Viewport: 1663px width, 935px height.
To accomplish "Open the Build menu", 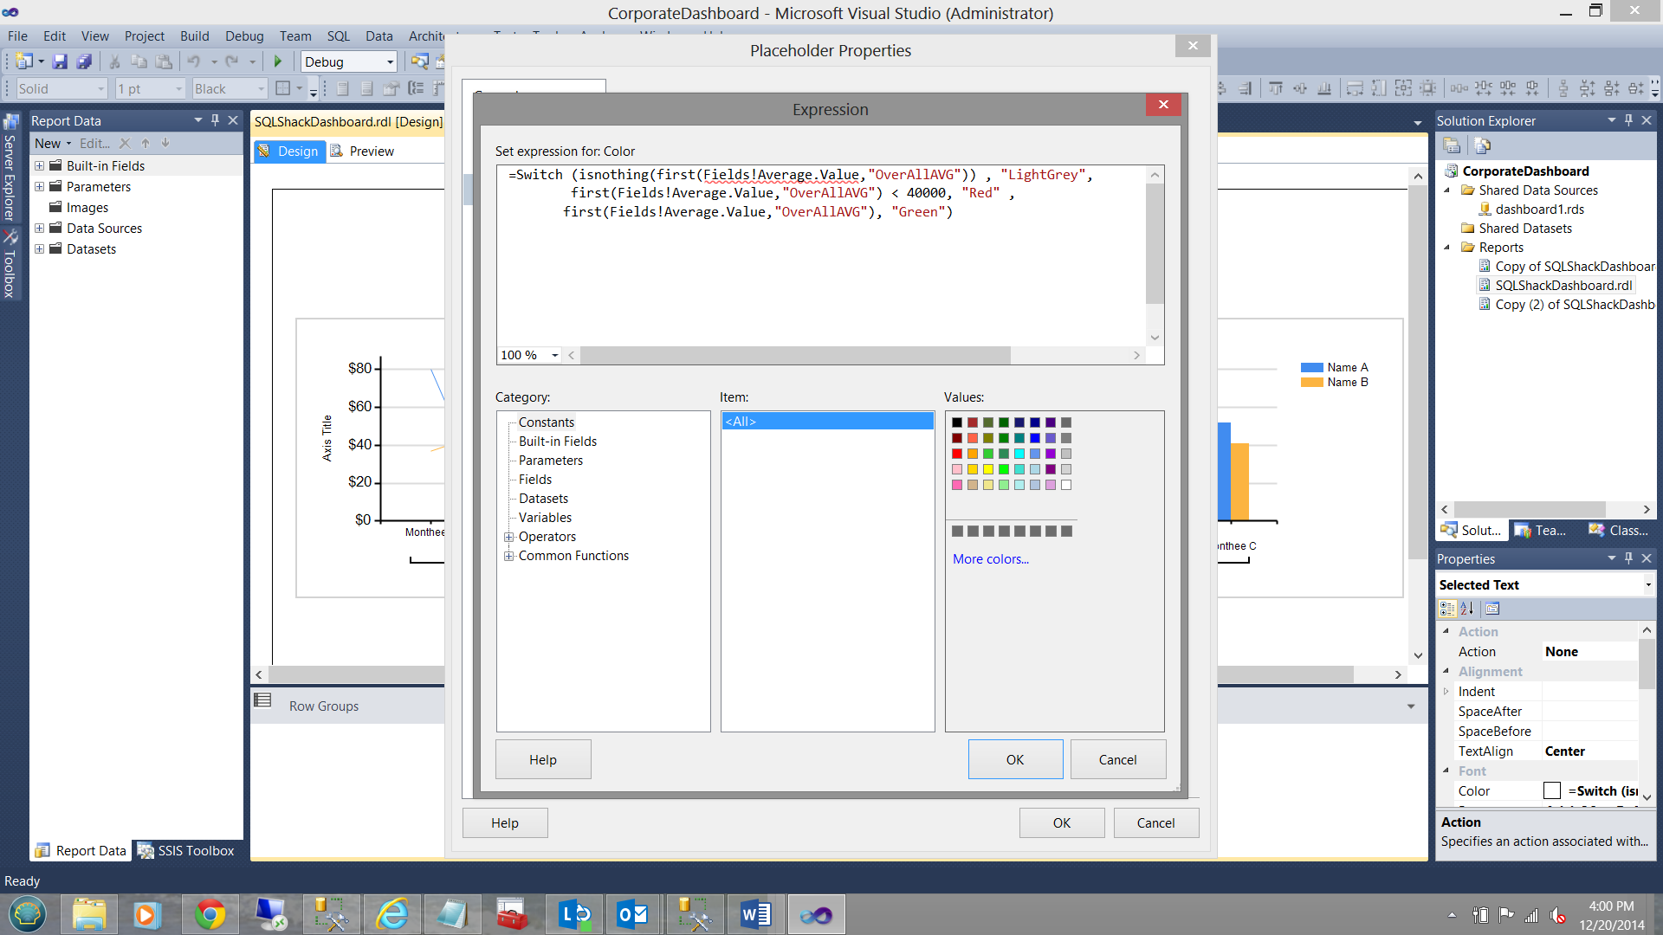I will click(194, 35).
